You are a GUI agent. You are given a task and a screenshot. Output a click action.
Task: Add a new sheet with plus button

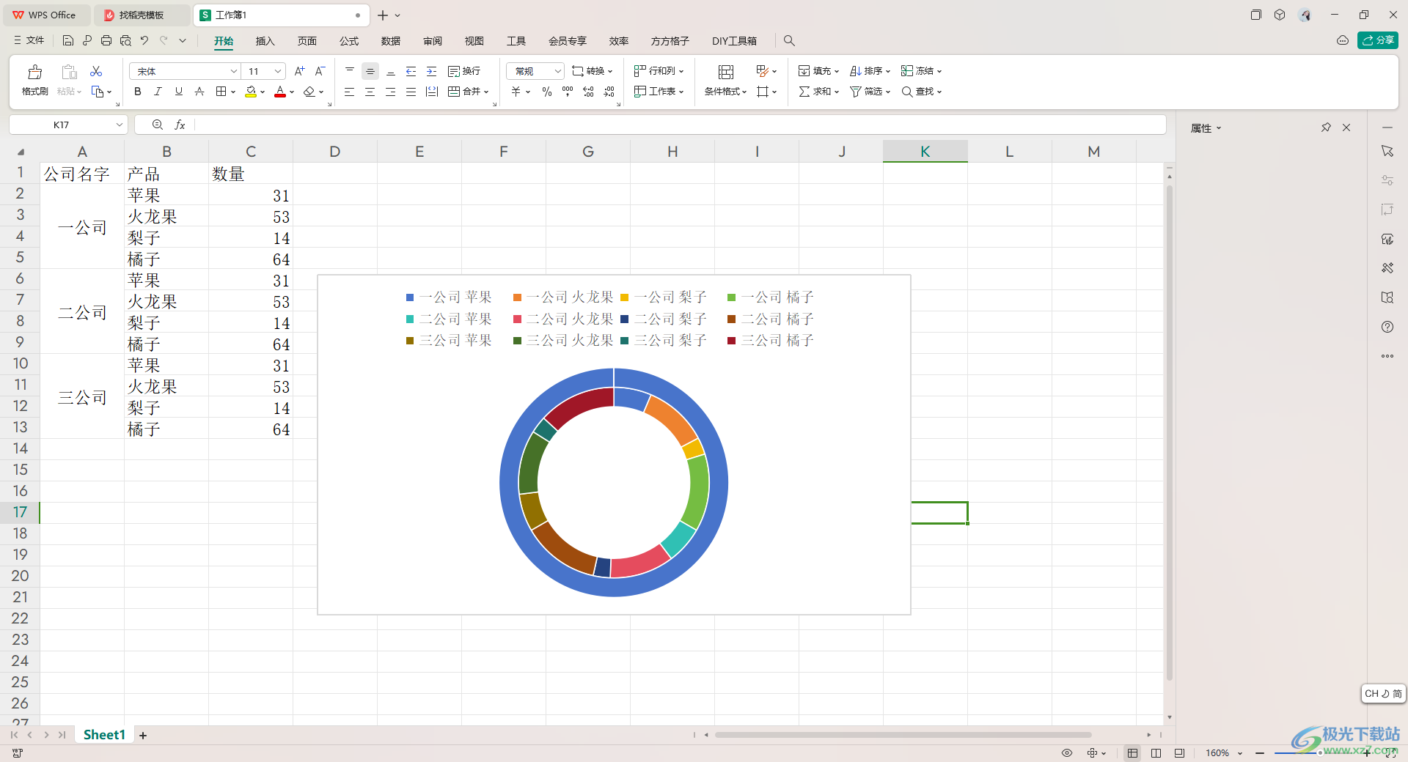click(143, 735)
